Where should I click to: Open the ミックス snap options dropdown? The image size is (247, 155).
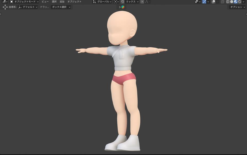pyautogui.click(x=132, y=2)
